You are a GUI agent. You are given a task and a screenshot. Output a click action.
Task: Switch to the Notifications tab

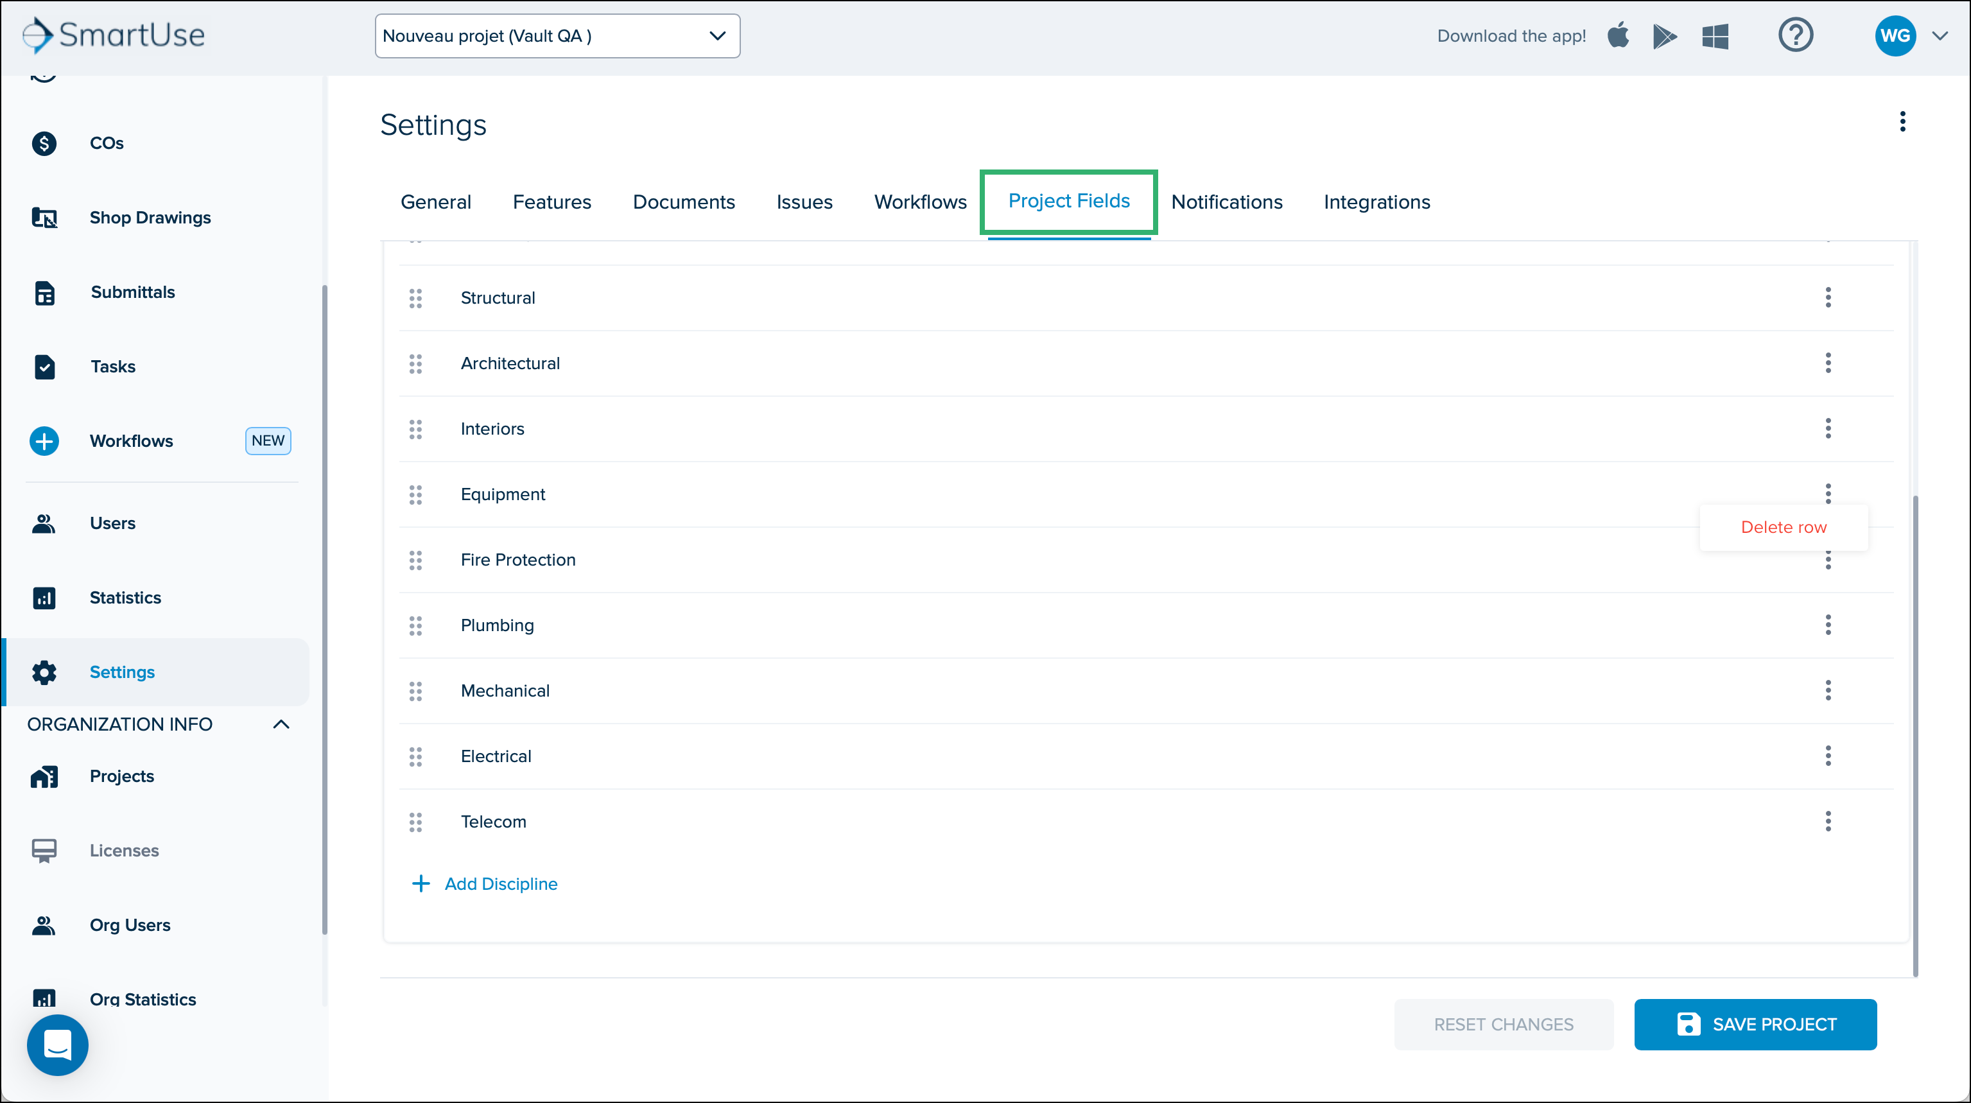click(1226, 202)
